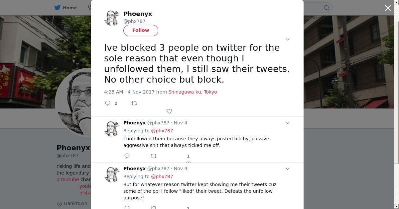
Task: Retweet the main tweet about blocking
Action: coord(134,103)
